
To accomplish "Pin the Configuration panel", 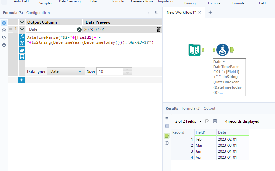I will coord(156,13).
